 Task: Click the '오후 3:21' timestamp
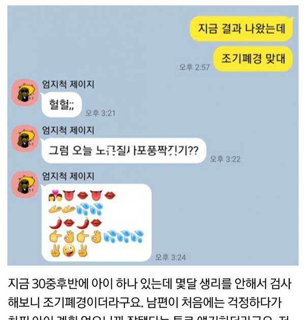[x=100, y=113]
